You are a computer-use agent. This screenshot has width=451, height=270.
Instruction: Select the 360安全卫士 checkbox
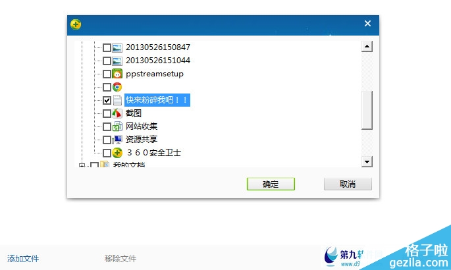[x=107, y=153]
